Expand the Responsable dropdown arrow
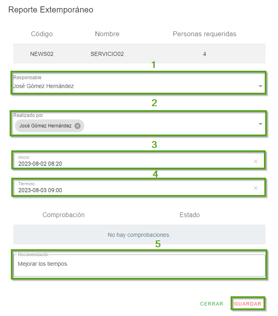 (x=260, y=86)
